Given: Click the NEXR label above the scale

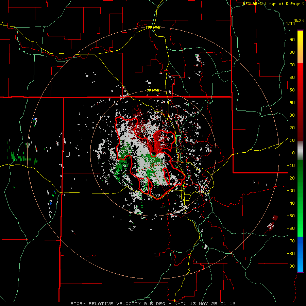Looking at the screenshot, I should [299, 20].
